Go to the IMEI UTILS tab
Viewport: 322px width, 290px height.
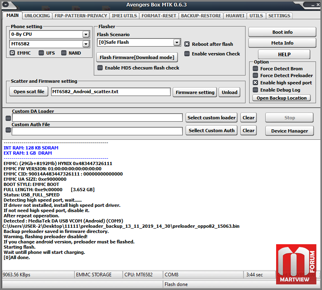point(124,16)
